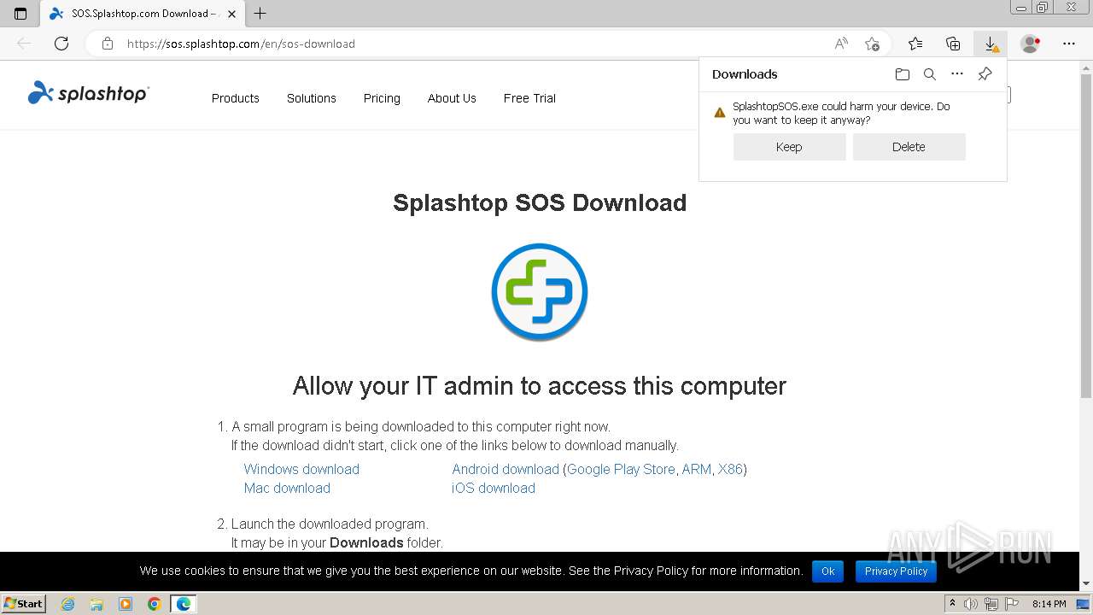Open the Action Center flag icon
The height and width of the screenshot is (615, 1093).
[1010, 604]
